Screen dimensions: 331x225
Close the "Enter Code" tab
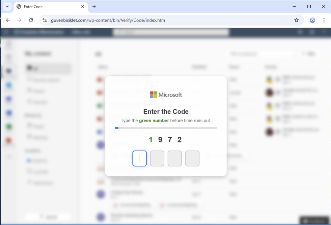pos(83,6)
